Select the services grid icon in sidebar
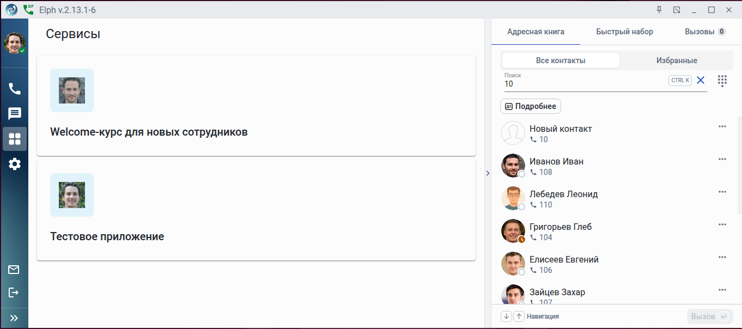742x329 pixels. pos(15,139)
